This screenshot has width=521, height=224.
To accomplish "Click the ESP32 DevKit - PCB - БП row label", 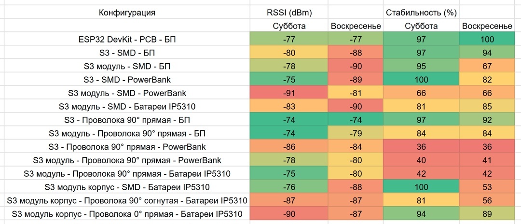I will point(127,39).
